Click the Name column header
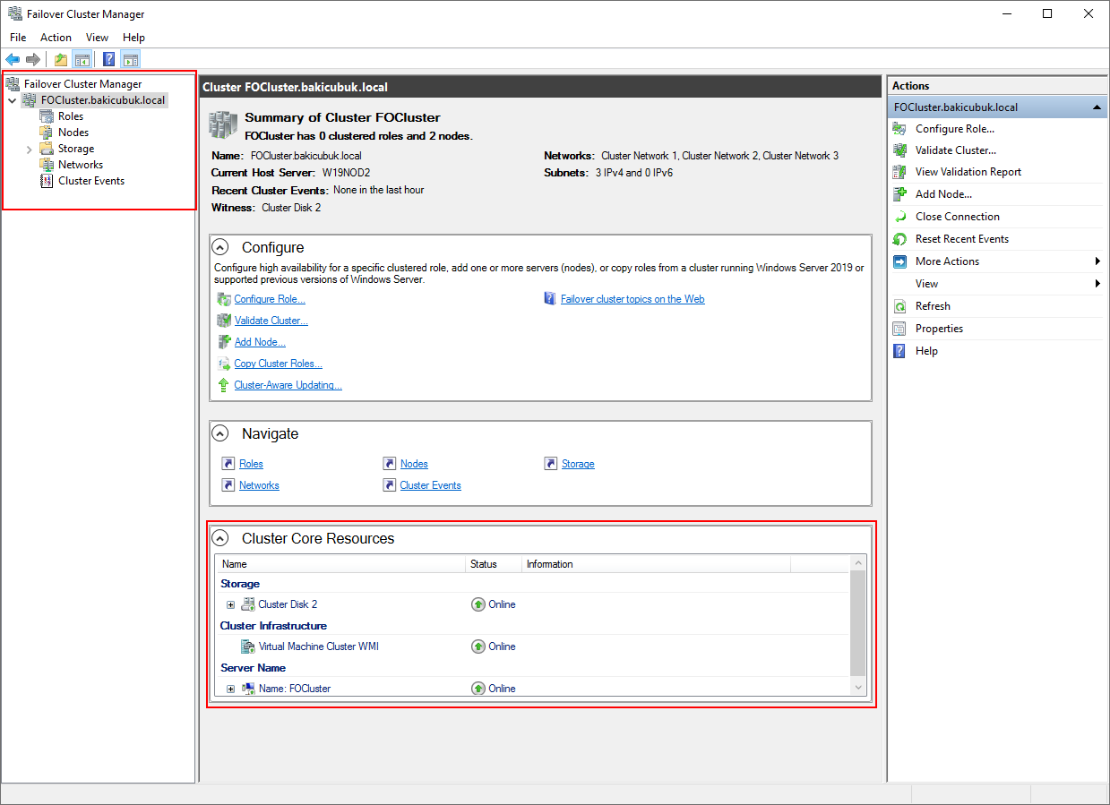This screenshot has width=1110, height=805. pyautogui.click(x=341, y=564)
